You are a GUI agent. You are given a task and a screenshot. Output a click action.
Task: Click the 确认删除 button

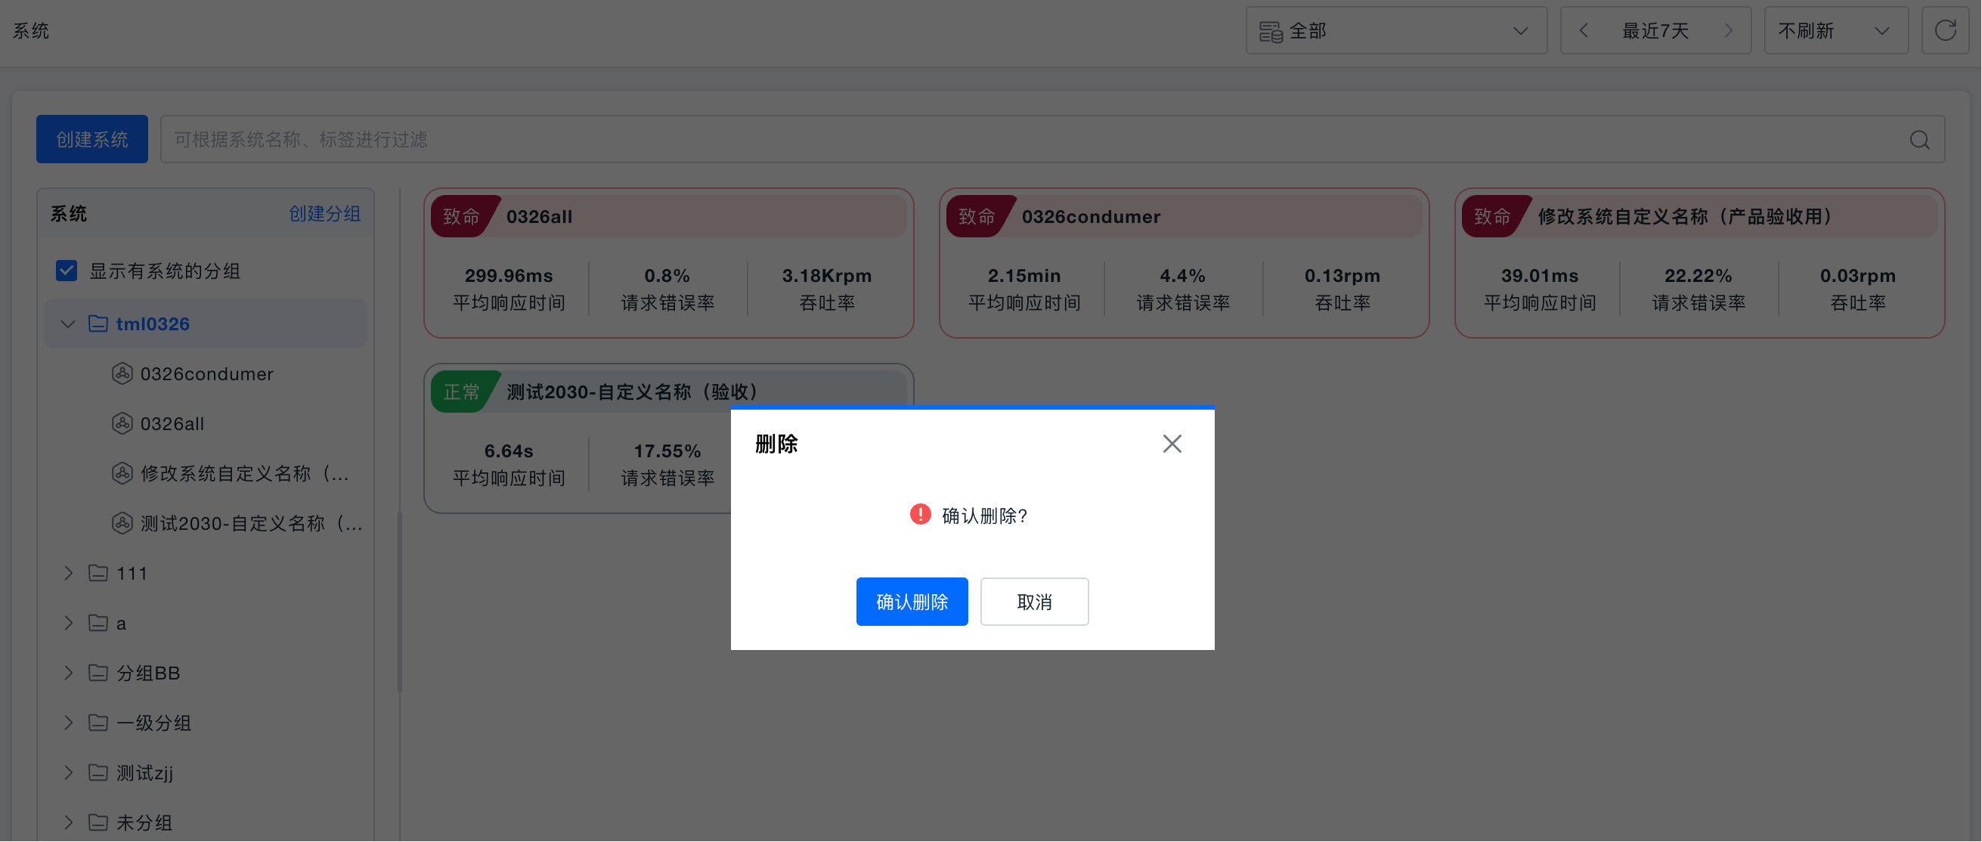(x=912, y=601)
